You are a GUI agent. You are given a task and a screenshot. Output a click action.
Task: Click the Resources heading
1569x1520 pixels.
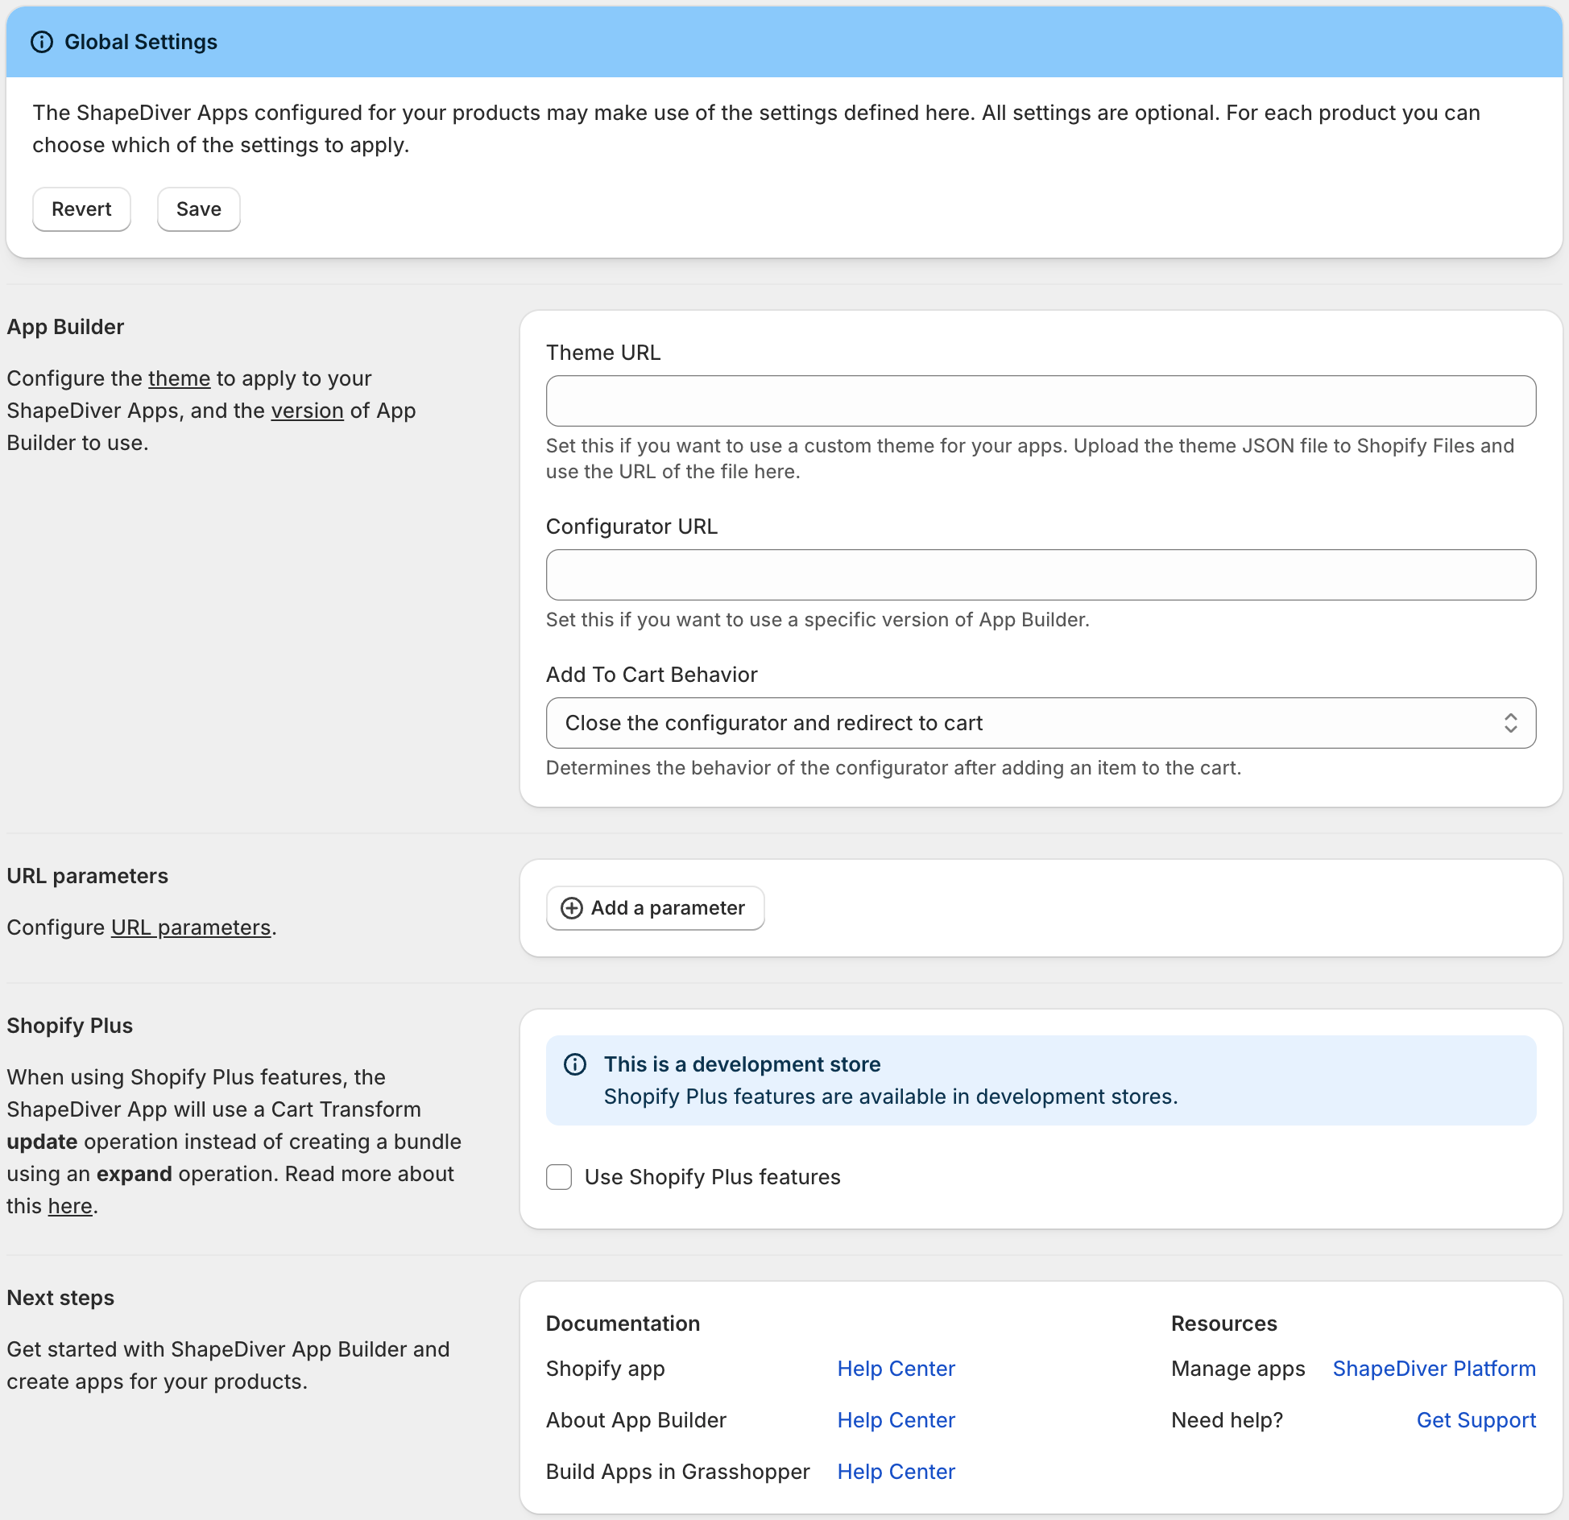click(1224, 1324)
